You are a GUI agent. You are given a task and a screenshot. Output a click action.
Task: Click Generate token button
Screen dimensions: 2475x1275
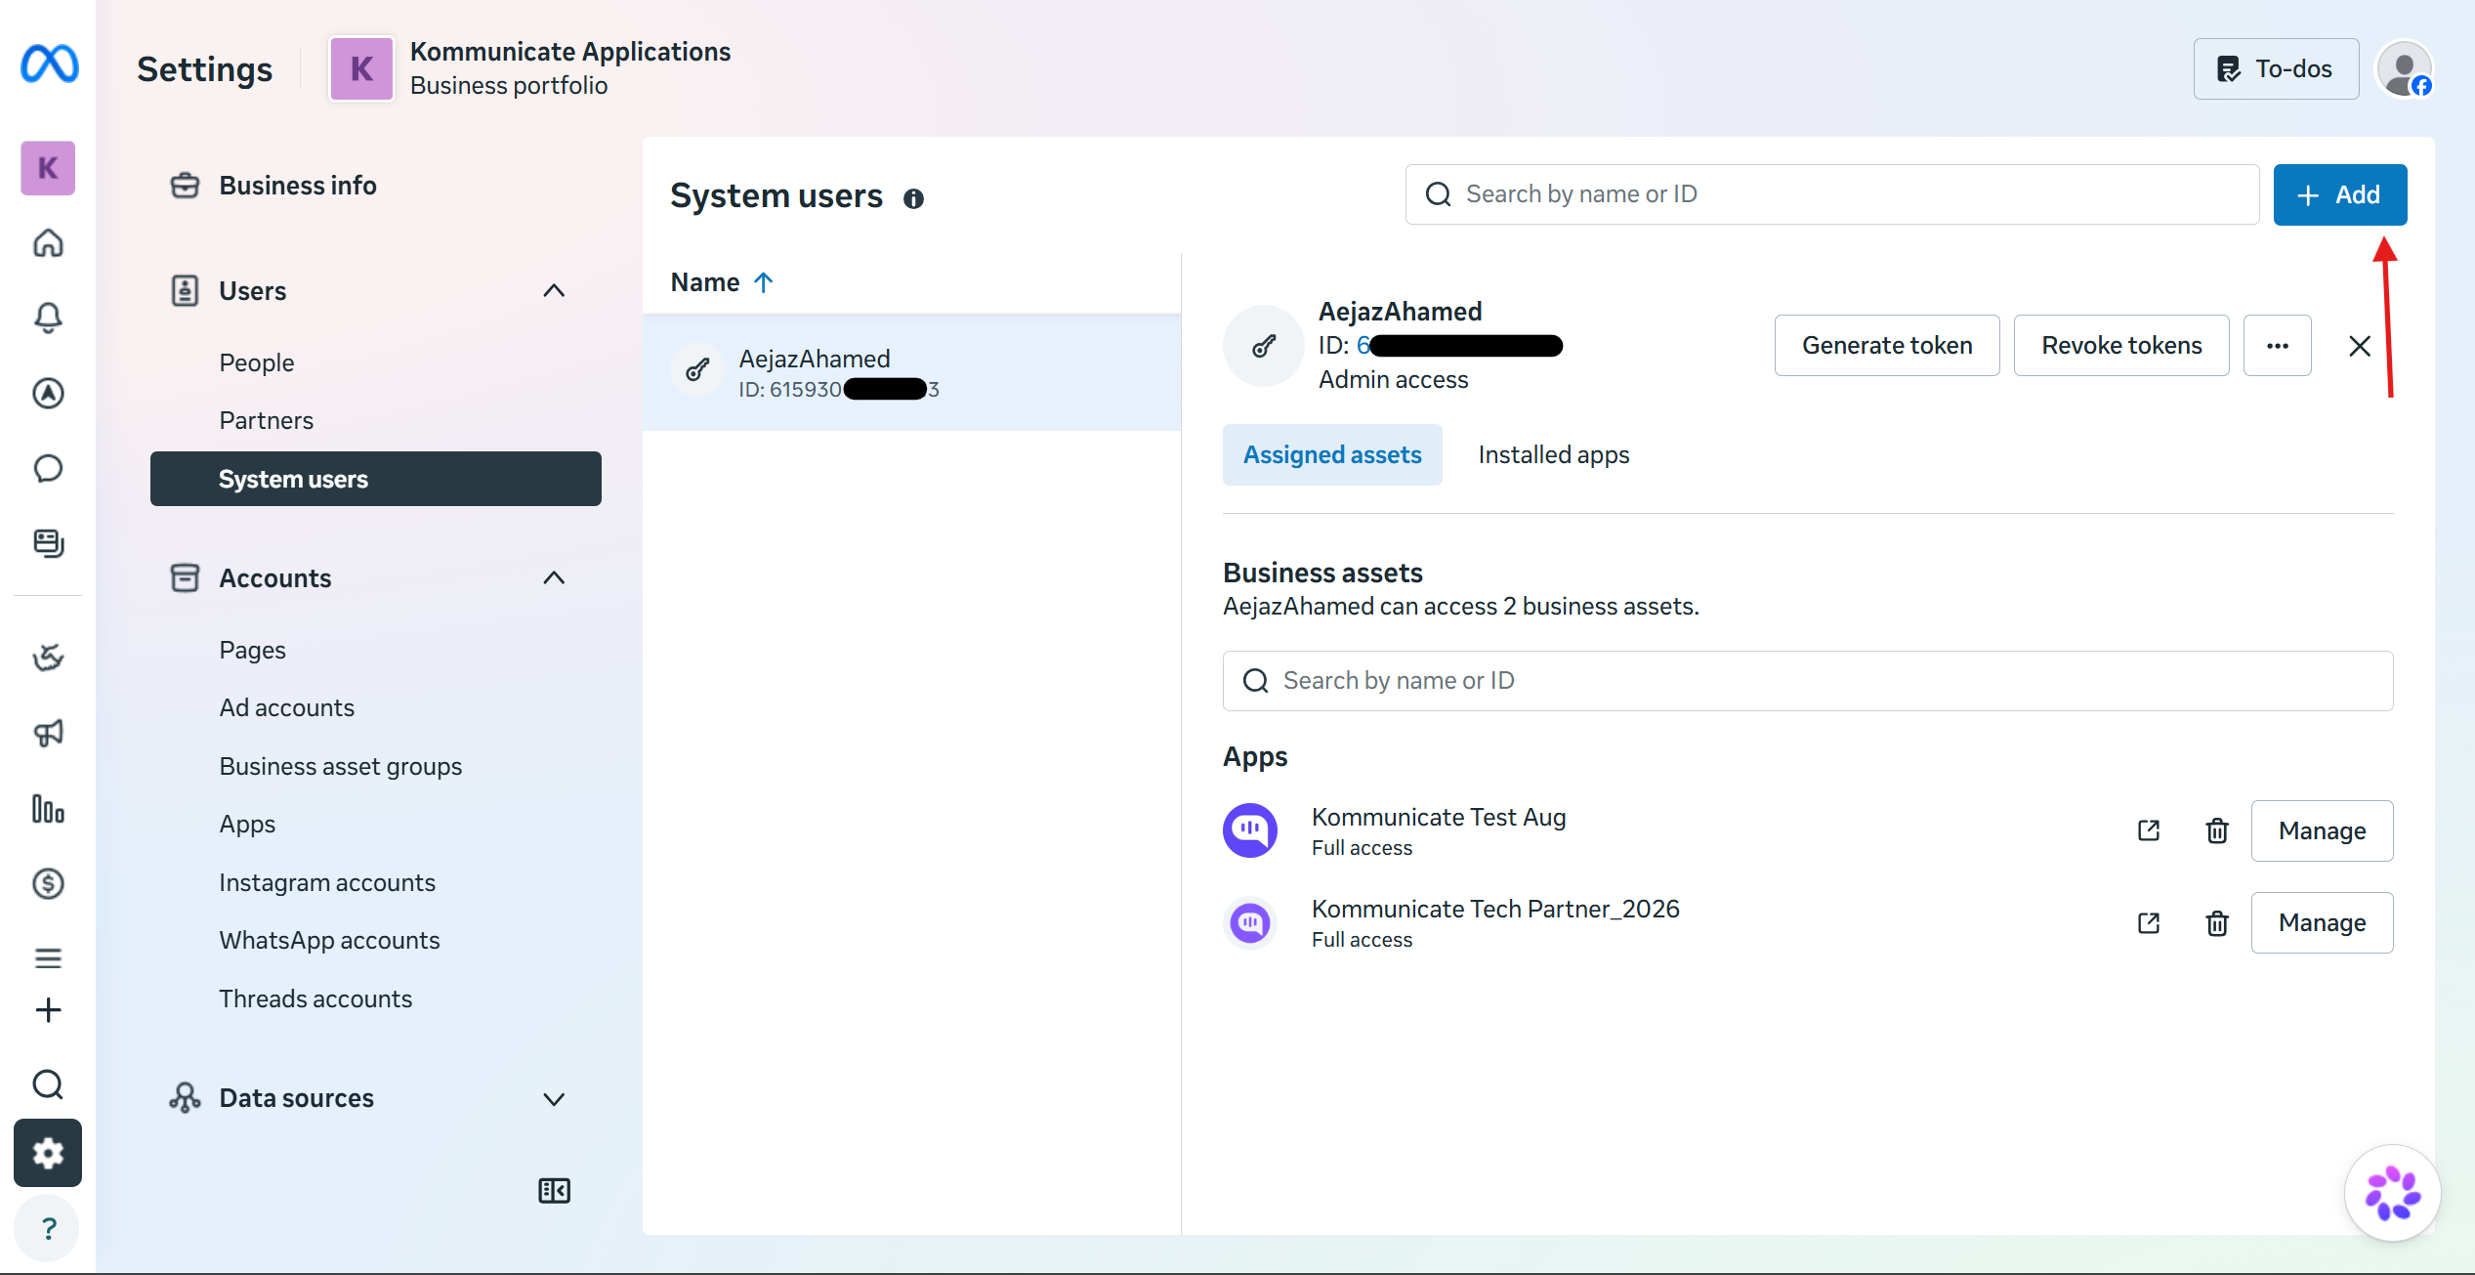point(1887,346)
